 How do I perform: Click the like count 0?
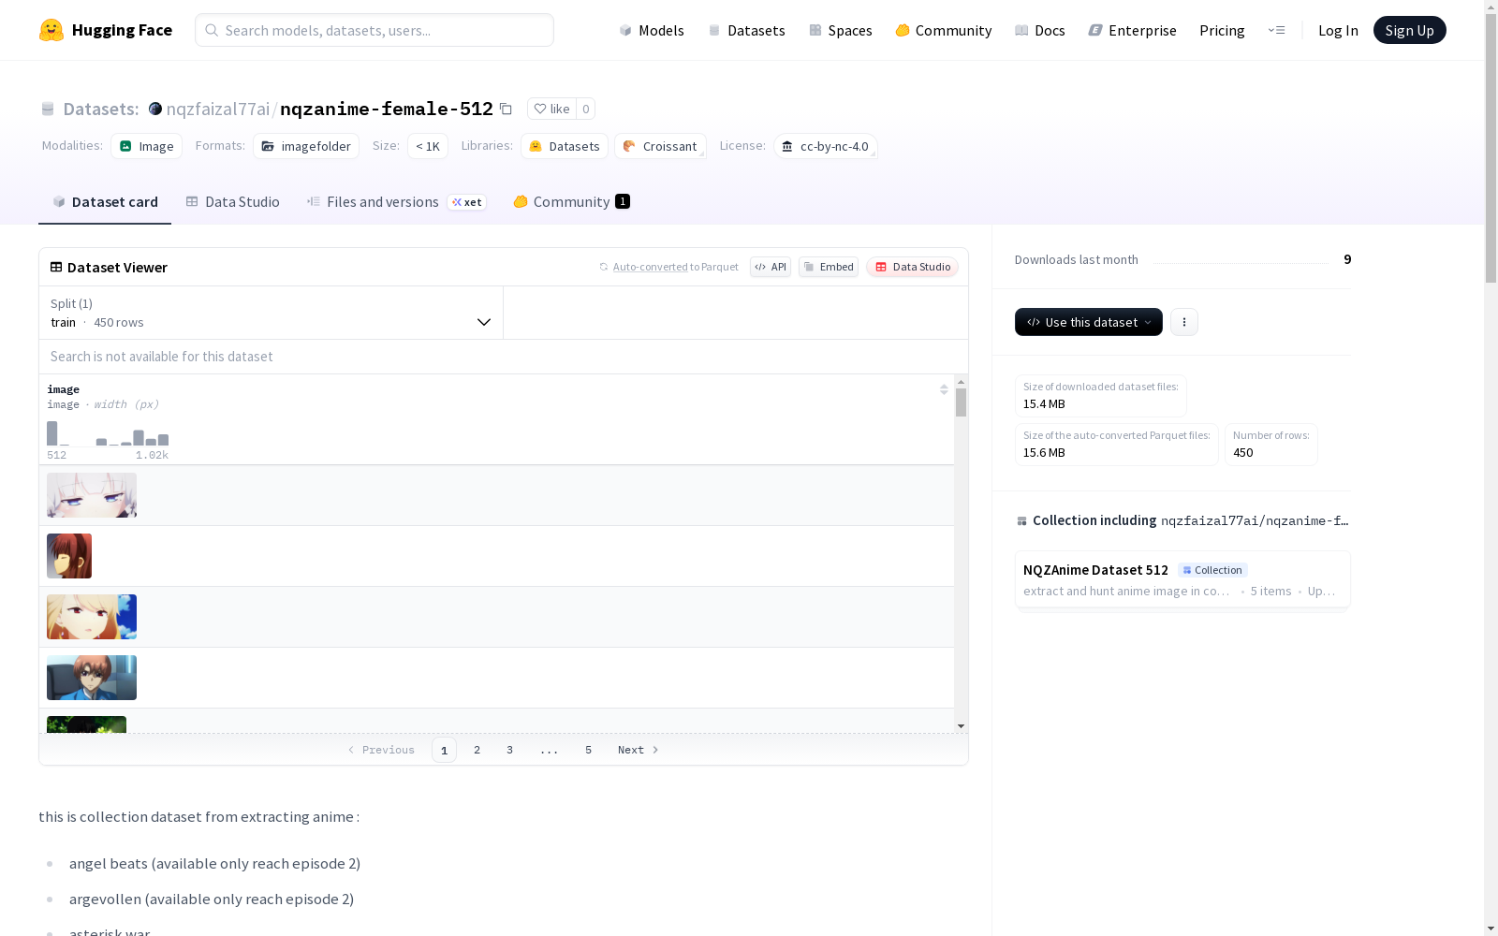pyautogui.click(x=586, y=109)
